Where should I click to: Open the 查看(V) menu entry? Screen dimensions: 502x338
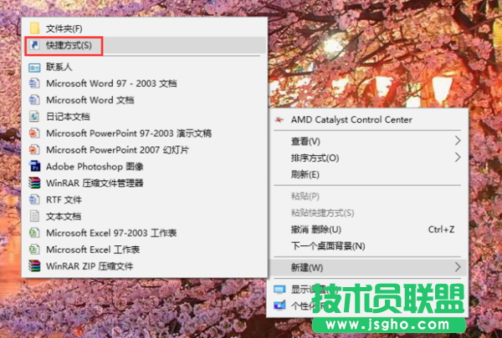pyautogui.click(x=367, y=141)
